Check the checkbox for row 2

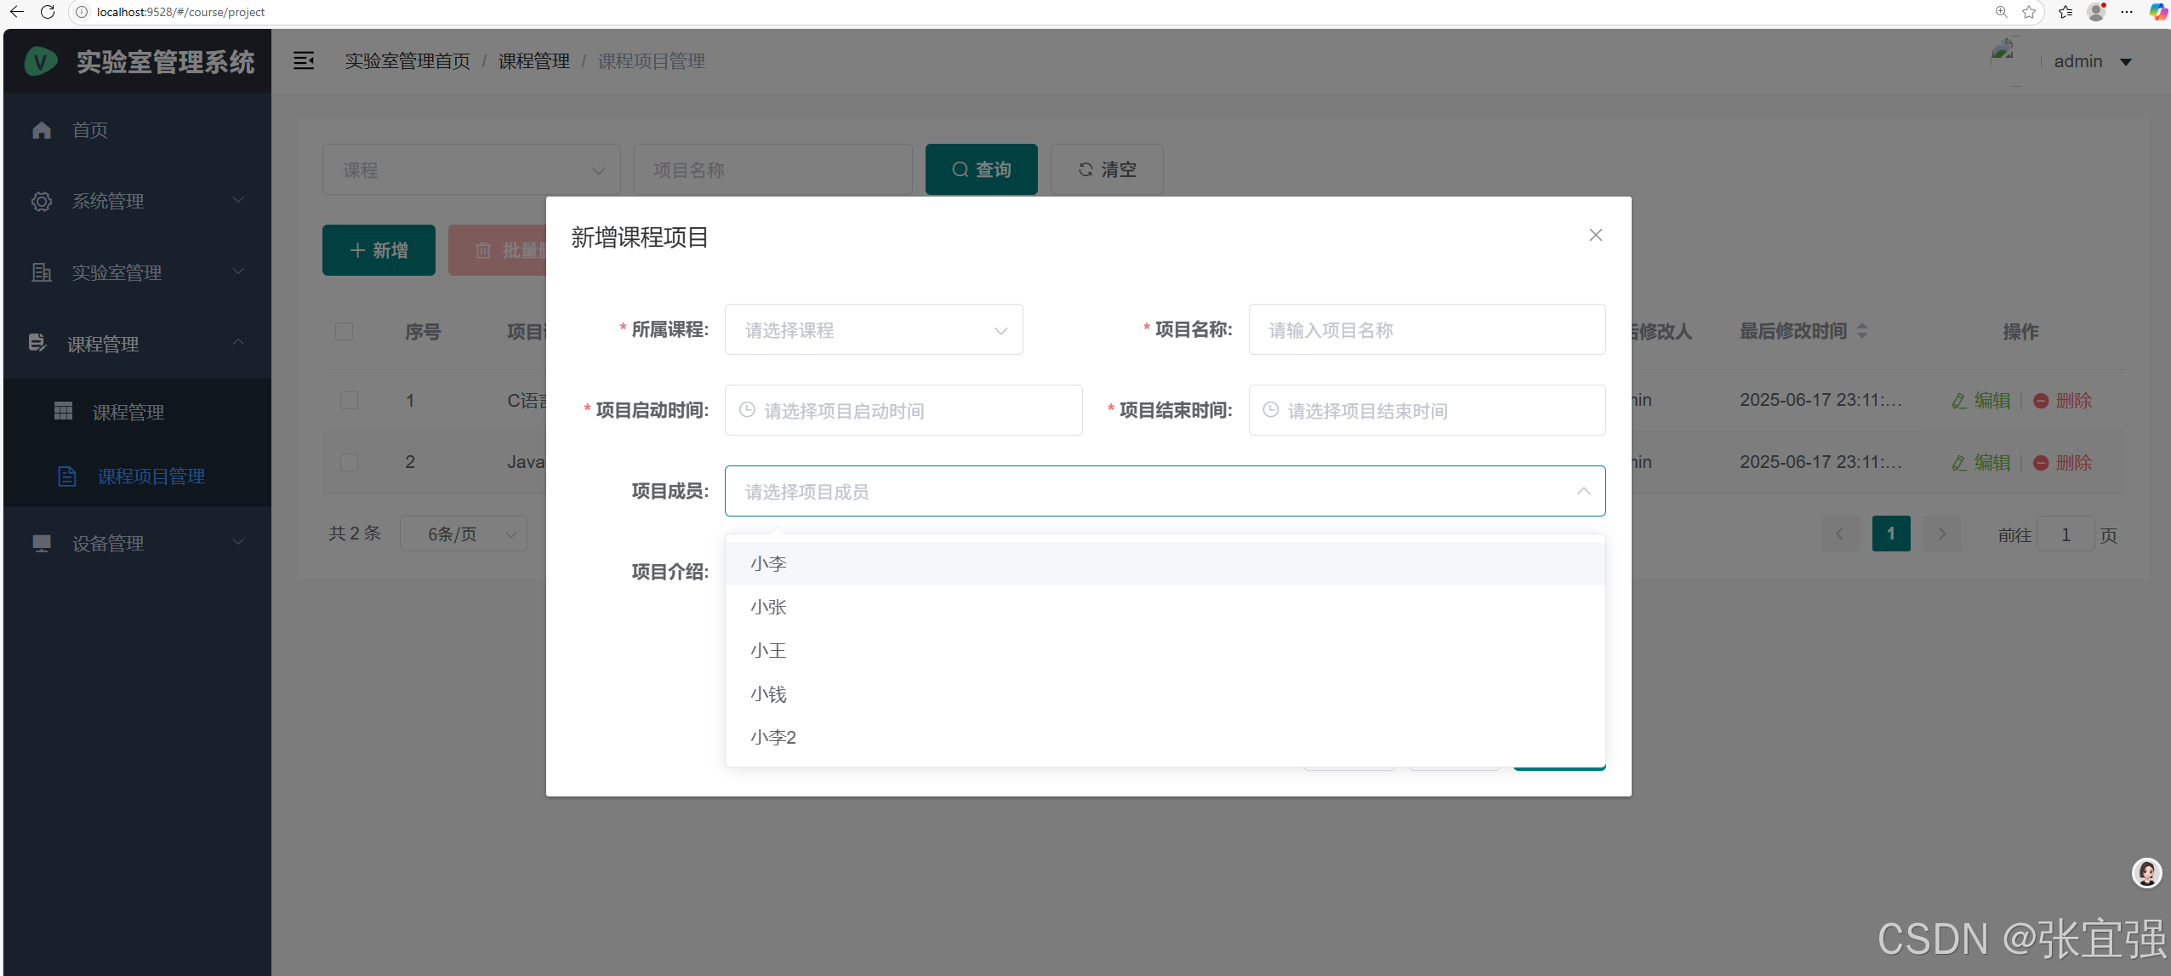click(x=349, y=462)
